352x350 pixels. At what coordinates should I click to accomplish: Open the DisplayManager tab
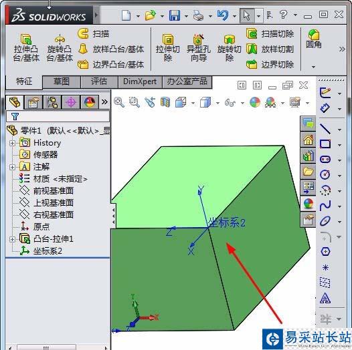pos(90,102)
